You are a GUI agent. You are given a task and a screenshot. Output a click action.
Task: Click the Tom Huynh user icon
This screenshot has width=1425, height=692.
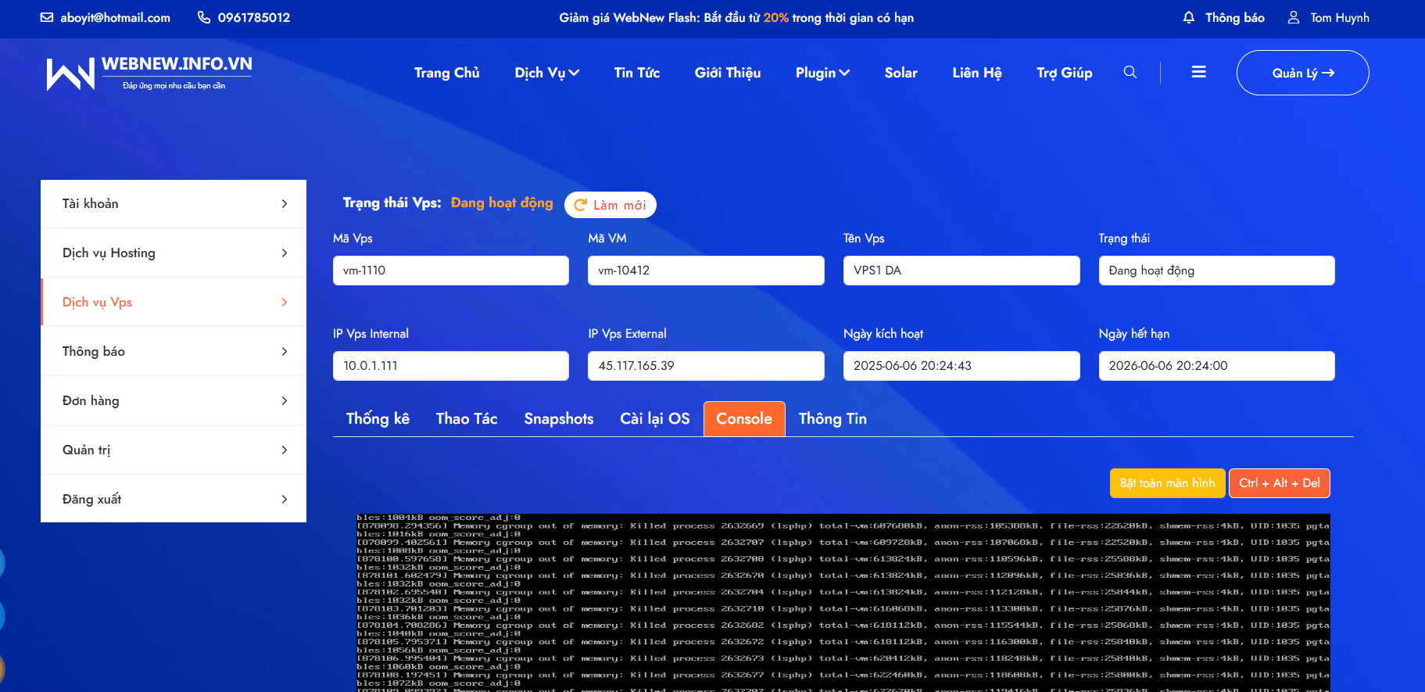(1294, 17)
